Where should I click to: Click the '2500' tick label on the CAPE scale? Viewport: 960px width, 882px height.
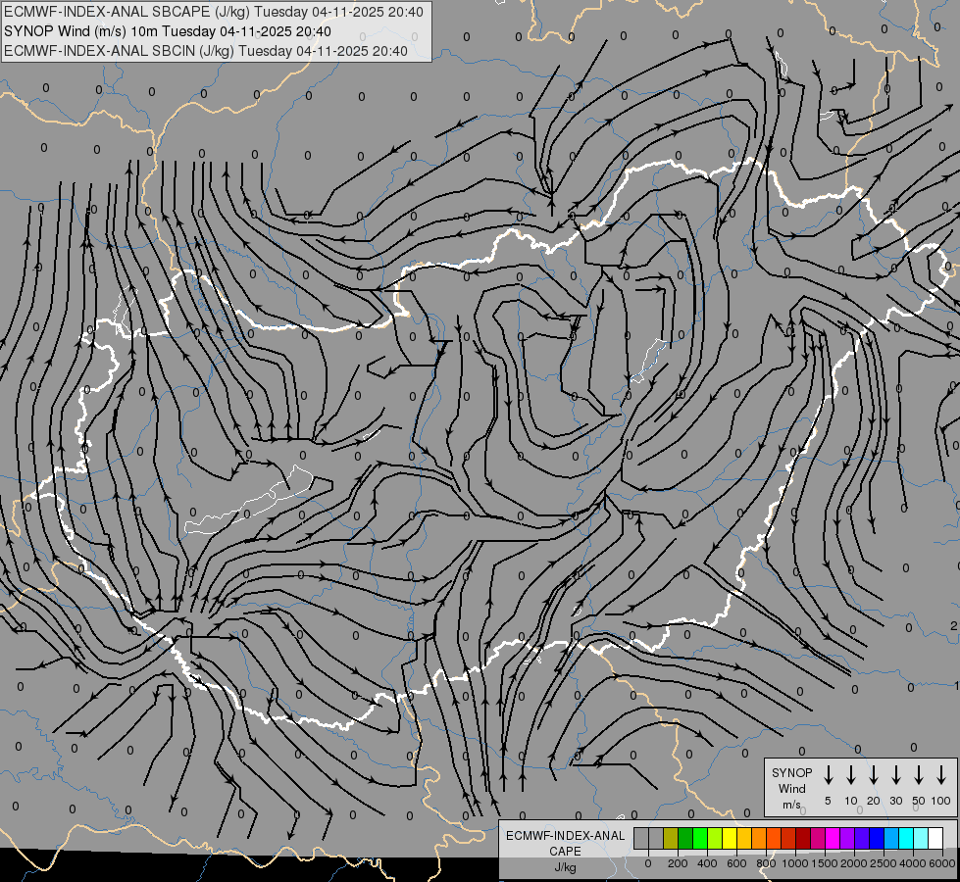[x=884, y=863]
